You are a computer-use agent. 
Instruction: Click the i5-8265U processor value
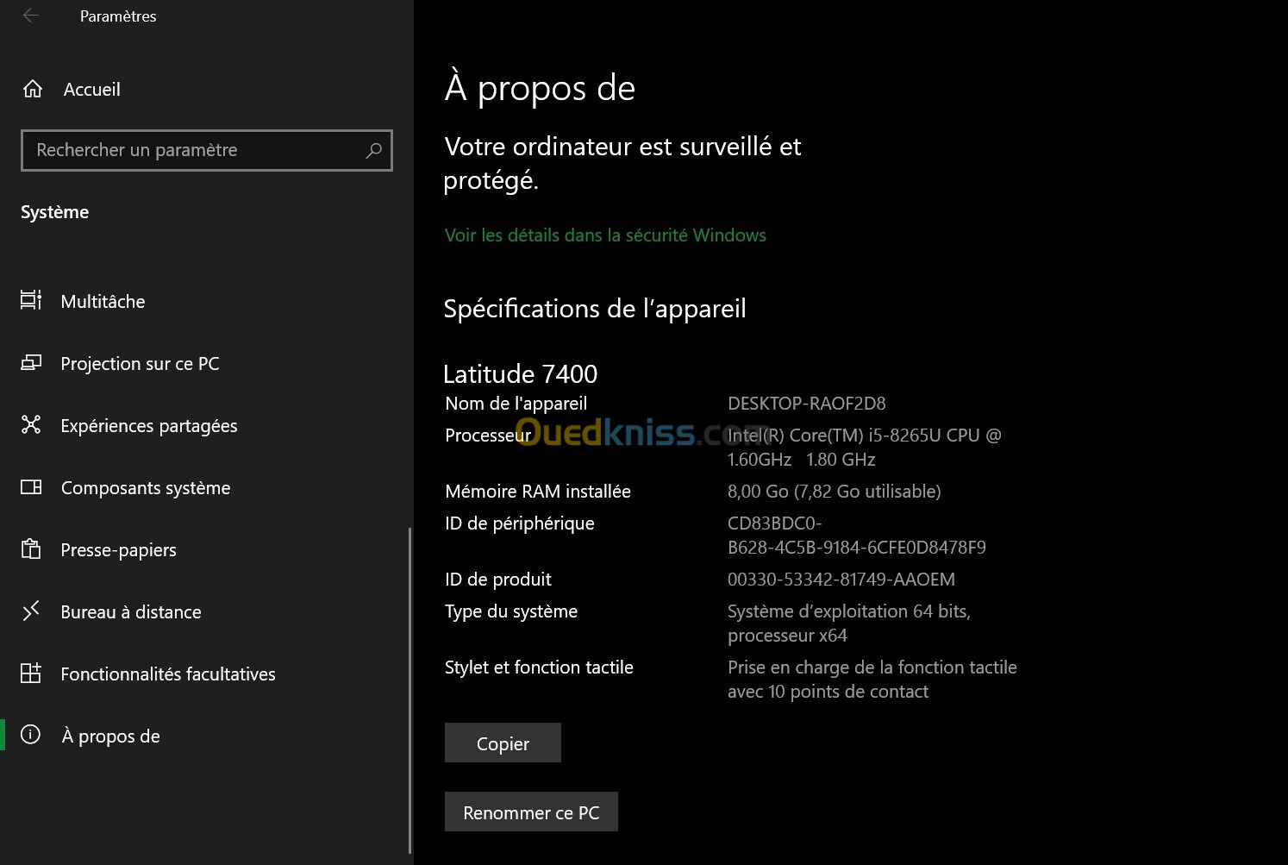865,447
